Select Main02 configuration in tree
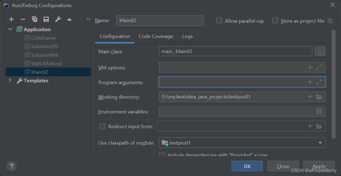Image resolution: width=341 pixels, height=176 pixels. tap(48, 72)
